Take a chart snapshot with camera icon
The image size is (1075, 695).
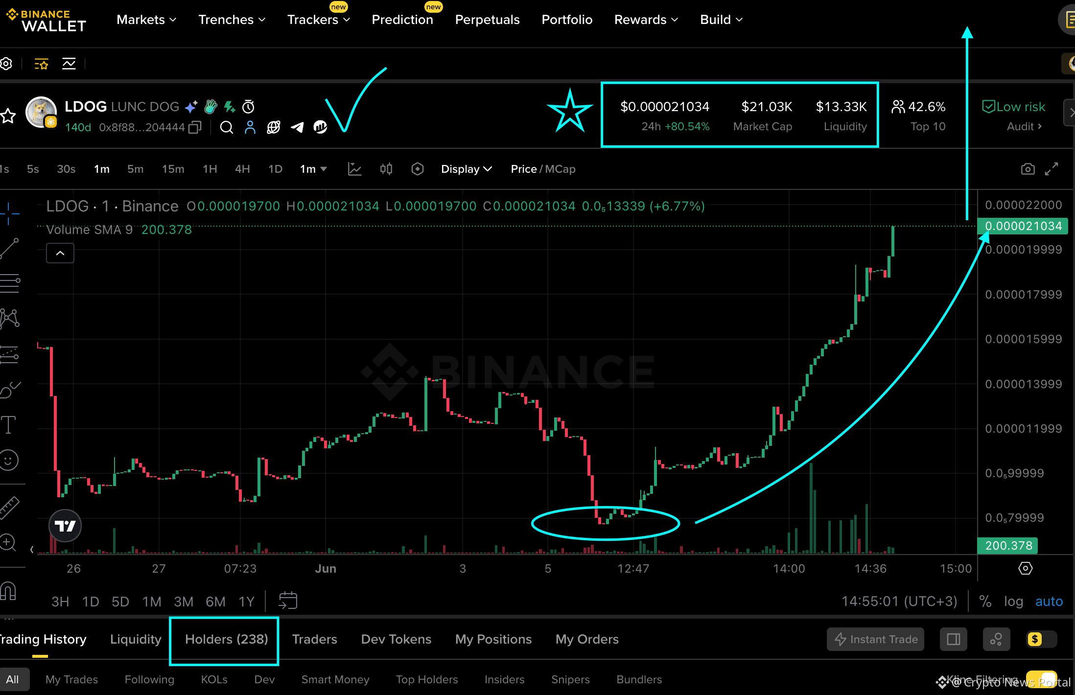(1028, 169)
